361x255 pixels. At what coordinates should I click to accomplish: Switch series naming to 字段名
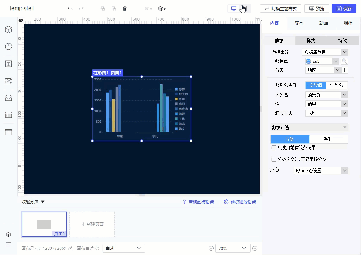[x=337, y=85]
